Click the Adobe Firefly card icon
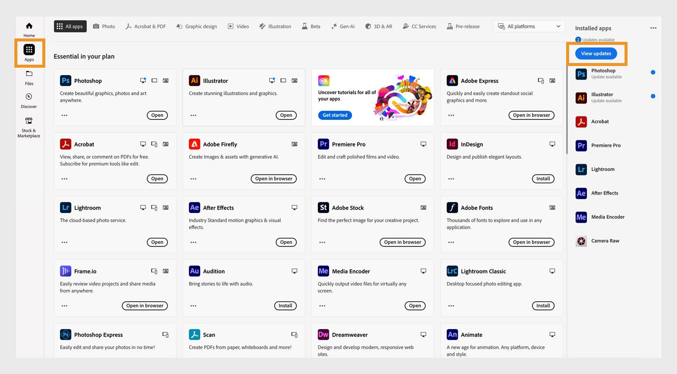677x374 pixels. pyautogui.click(x=194, y=144)
